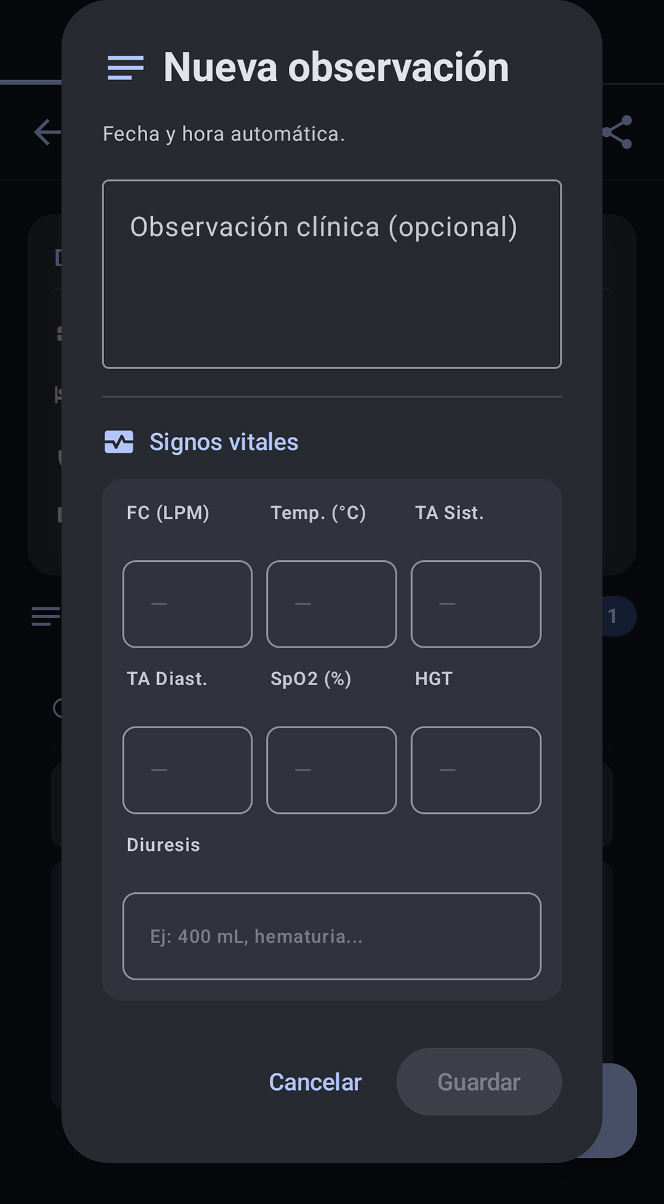Tap the Nueva observación dialog title
The height and width of the screenshot is (1204, 664).
[x=336, y=67]
